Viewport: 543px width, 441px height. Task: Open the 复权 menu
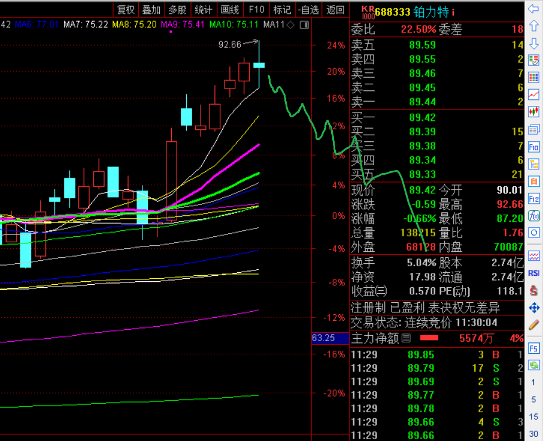(x=125, y=10)
